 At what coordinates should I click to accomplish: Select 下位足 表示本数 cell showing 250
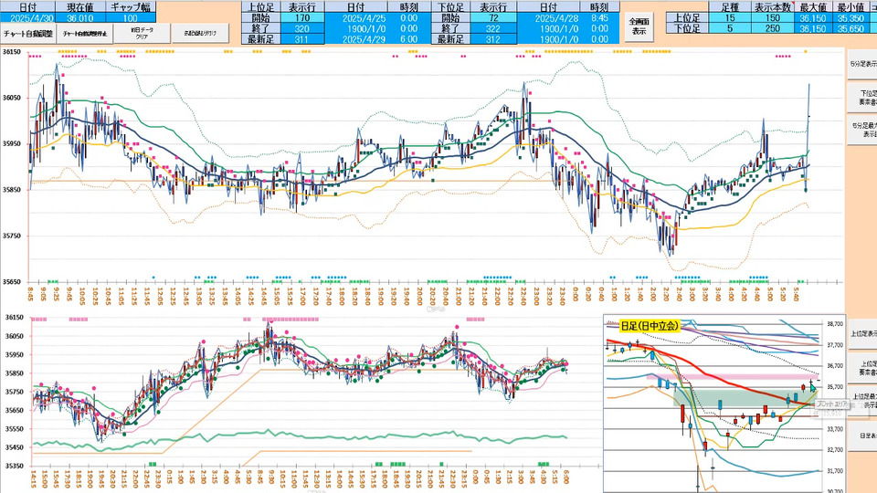(773, 28)
